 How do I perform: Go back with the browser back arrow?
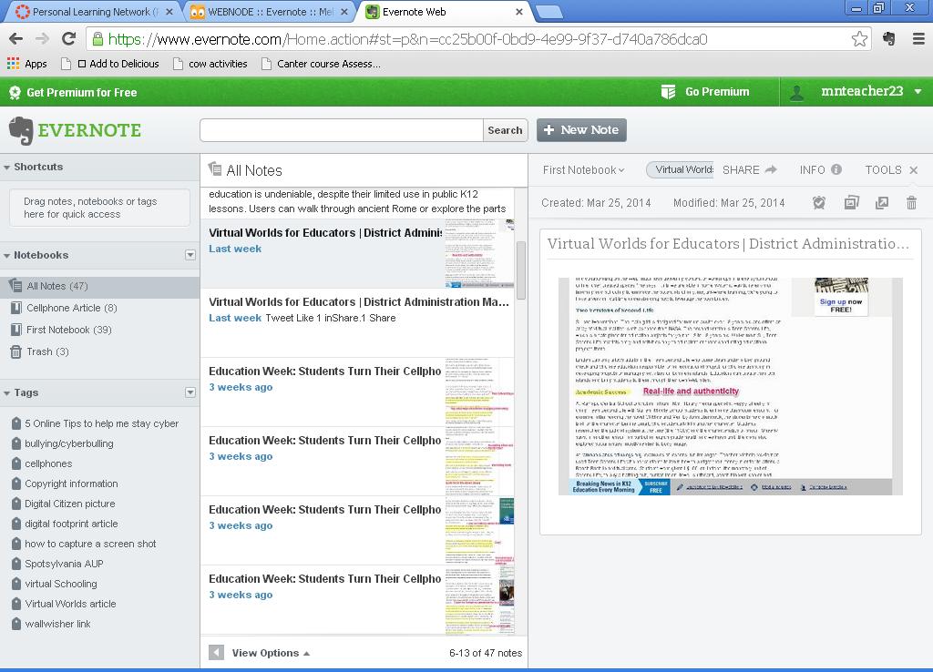[x=16, y=39]
